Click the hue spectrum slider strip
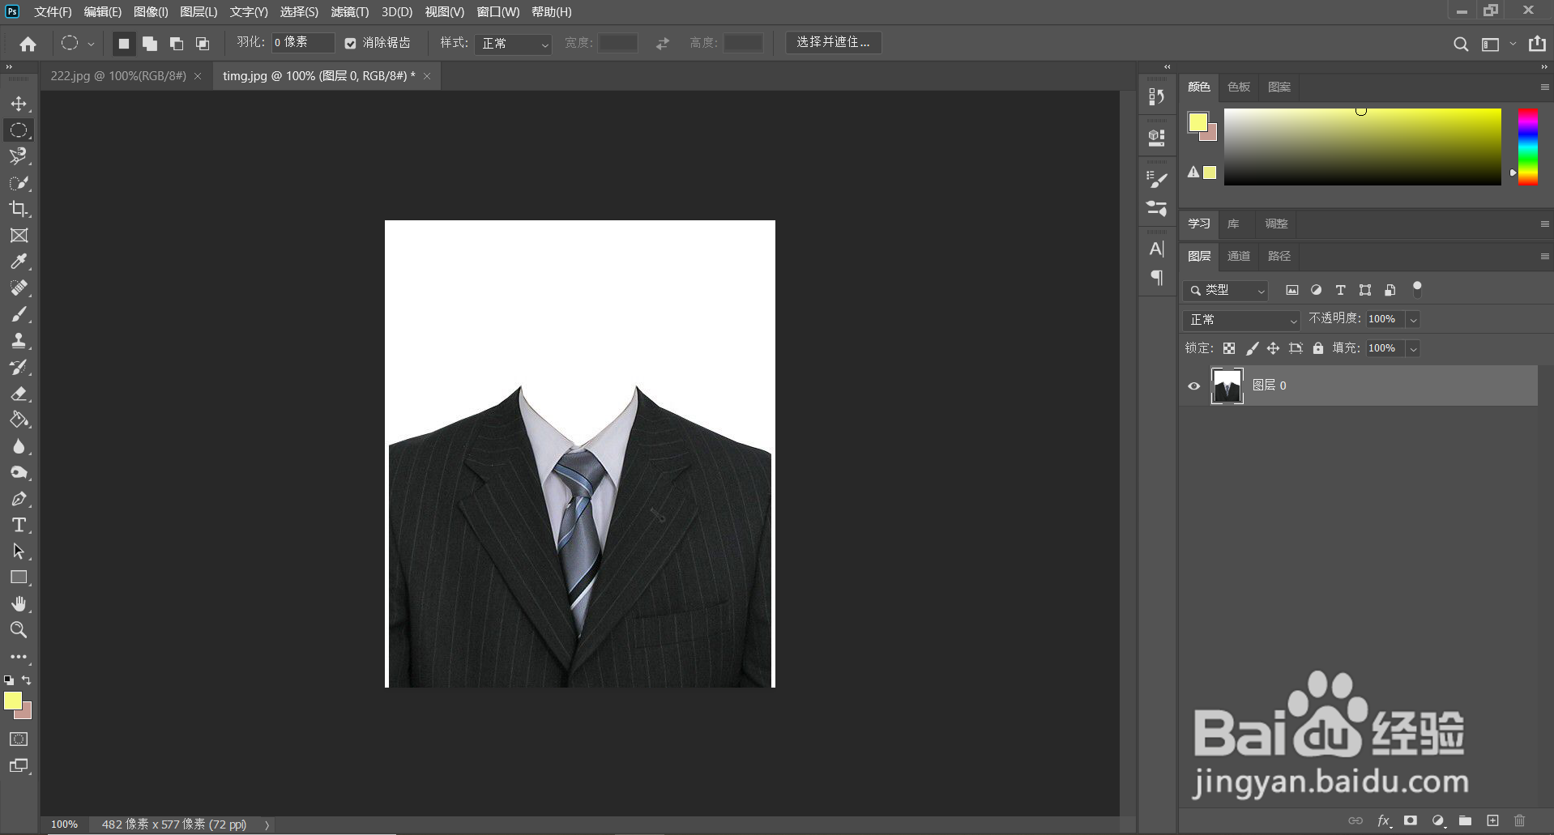The width and height of the screenshot is (1554, 835). 1527,147
